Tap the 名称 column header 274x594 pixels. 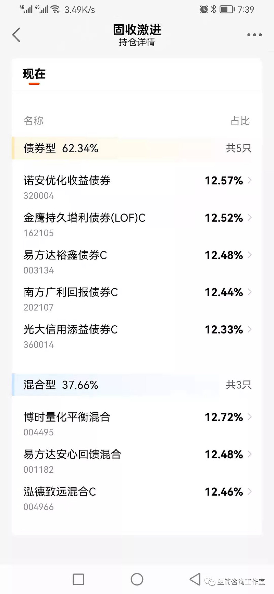(33, 121)
